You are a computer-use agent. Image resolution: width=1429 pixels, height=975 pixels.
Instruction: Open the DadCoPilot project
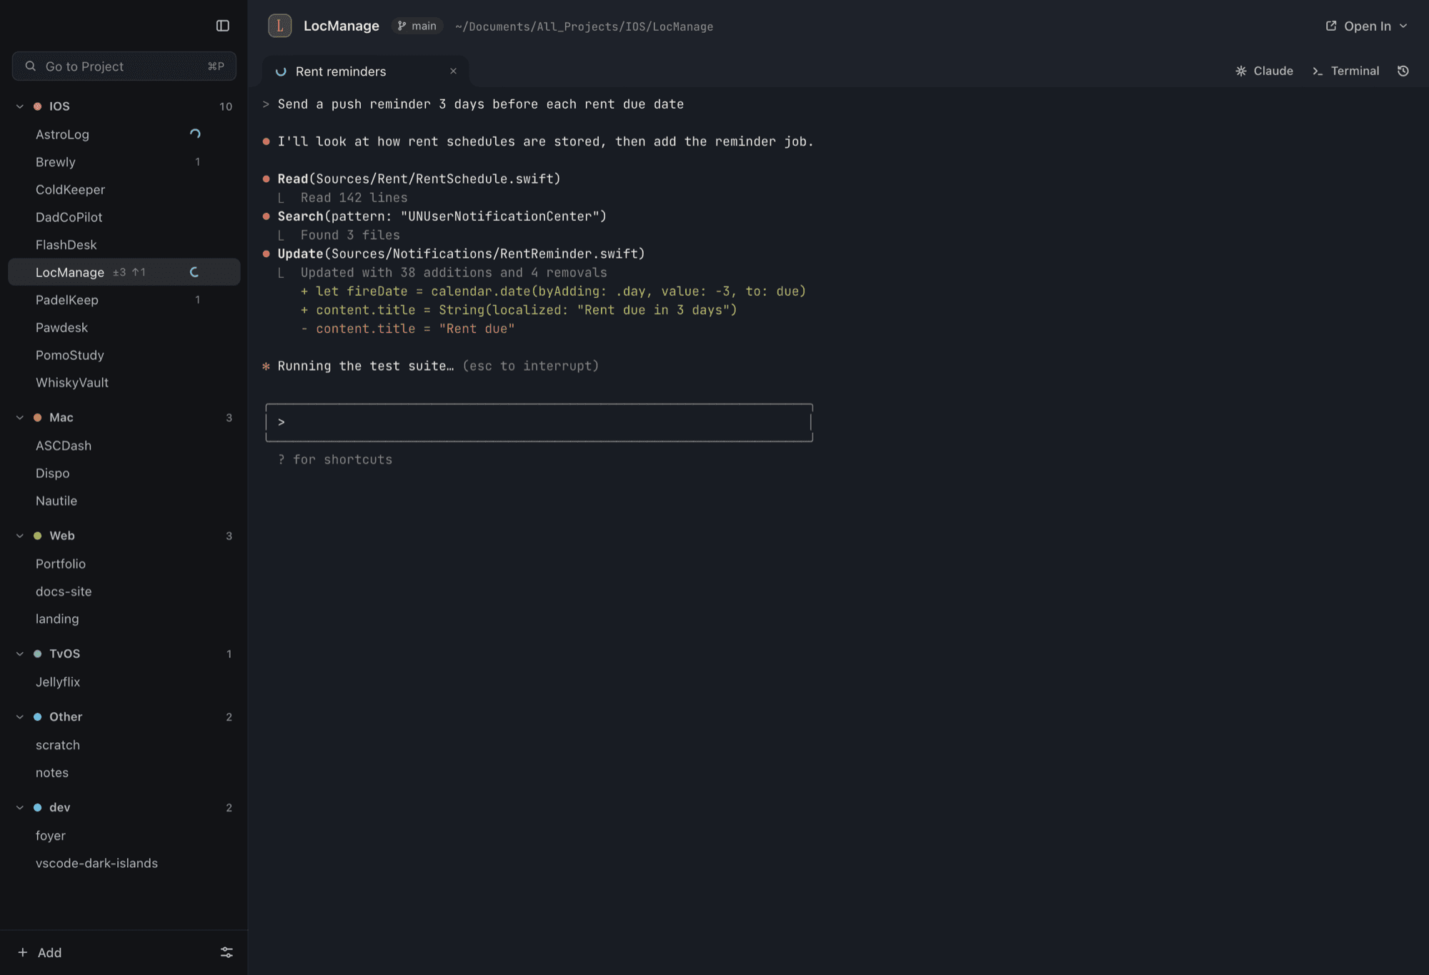(x=124, y=217)
